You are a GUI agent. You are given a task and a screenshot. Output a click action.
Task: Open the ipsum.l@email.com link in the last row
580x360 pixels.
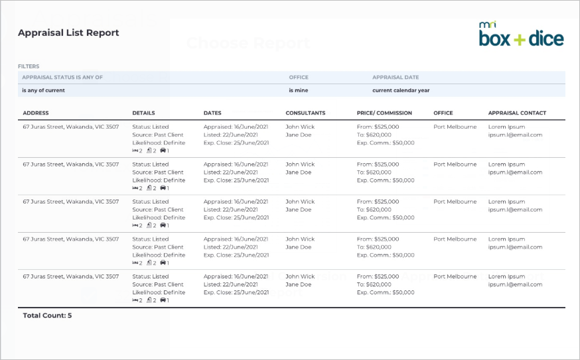click(515, 284)
